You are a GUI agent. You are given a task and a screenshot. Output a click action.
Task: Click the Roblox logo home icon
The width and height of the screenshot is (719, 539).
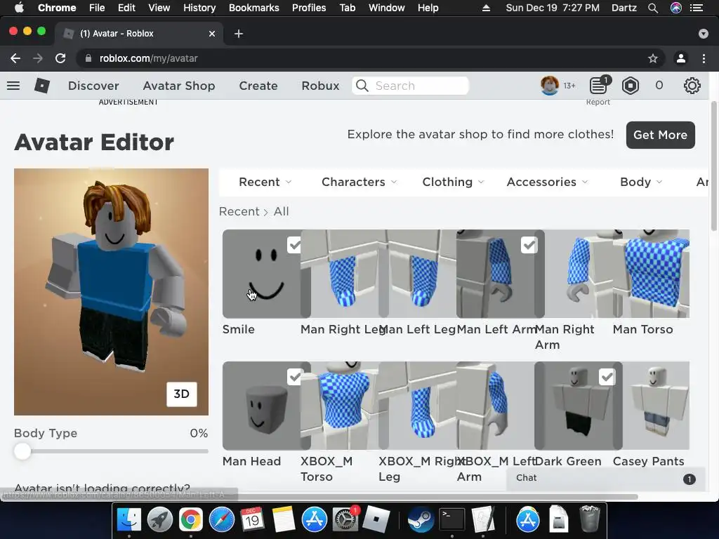(x=41, y=86)
